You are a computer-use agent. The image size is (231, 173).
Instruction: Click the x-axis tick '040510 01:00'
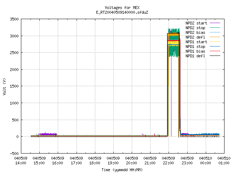pyautogui.click(x=224, y=161)
